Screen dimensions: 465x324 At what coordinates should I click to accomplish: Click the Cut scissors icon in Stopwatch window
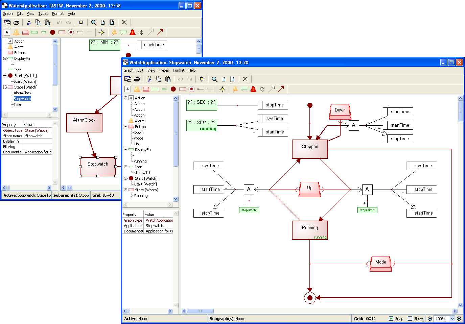tap(149, 79)
